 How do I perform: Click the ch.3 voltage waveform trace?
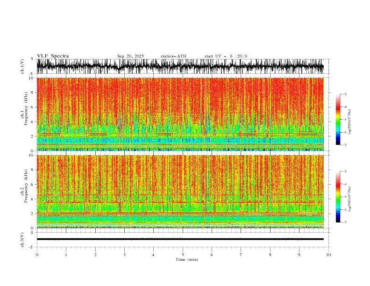pyautogui.click(x=180, y=239)
